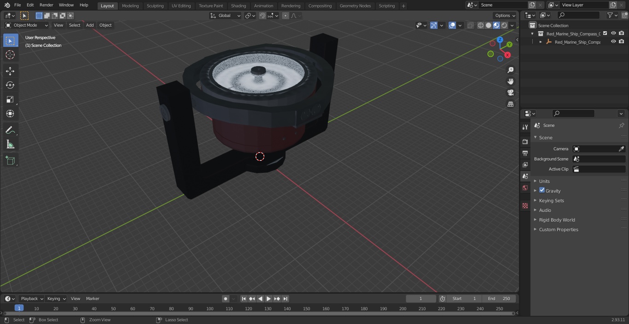Toggle render camera icon for the object
Viewport: 629px width, 324px height.
pyautogui.click(x=622, y=41)
